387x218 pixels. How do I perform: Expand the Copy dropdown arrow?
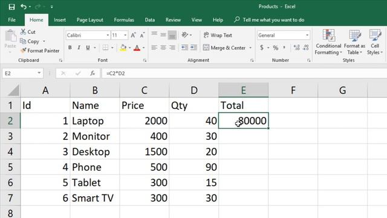(x=44, y=41)
